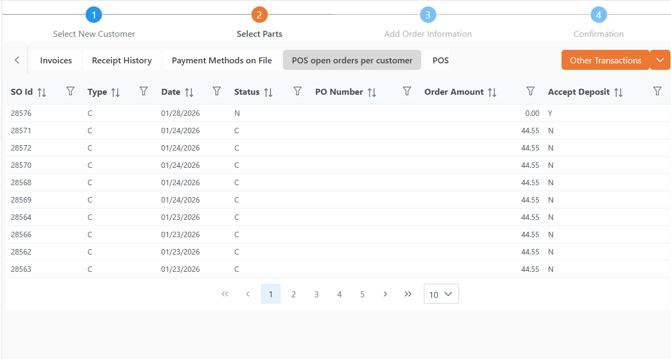Open the filter for the Accept Deposit column
Image resolution: width=671 pixels, height=359 pixels.
[657, 92]
